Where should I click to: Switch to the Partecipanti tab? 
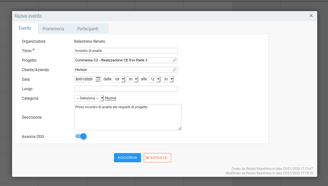[88, 29]
